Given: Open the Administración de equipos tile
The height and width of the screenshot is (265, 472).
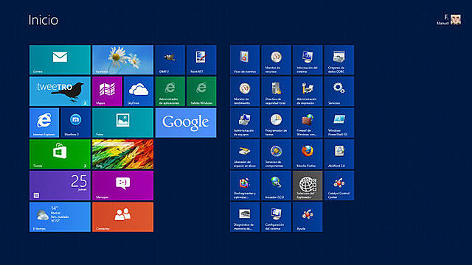Looking at the screenshot, I should 245,123.
